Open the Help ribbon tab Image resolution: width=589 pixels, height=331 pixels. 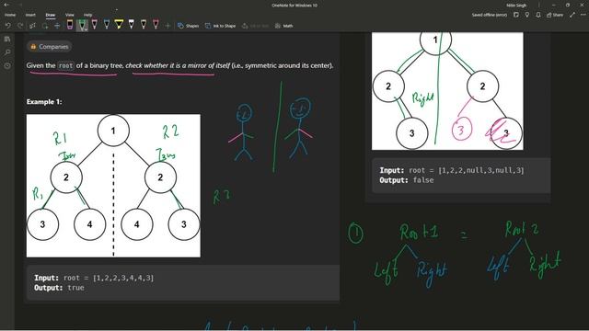87,15
